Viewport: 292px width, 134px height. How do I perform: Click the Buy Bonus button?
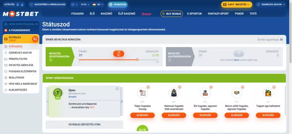pyautogui.click(x=172, y=14)
